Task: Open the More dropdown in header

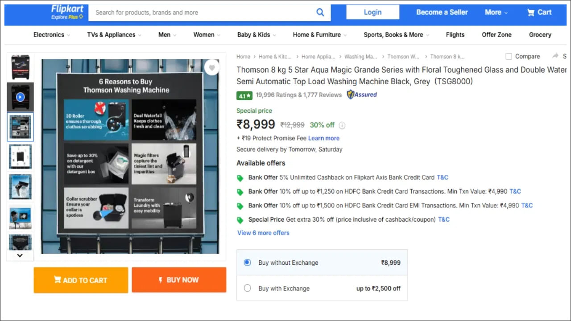Action: (496, 12)
